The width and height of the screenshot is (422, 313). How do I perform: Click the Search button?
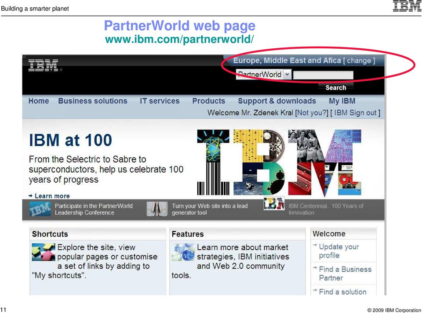pyautogui.click(x=335, y=88)
